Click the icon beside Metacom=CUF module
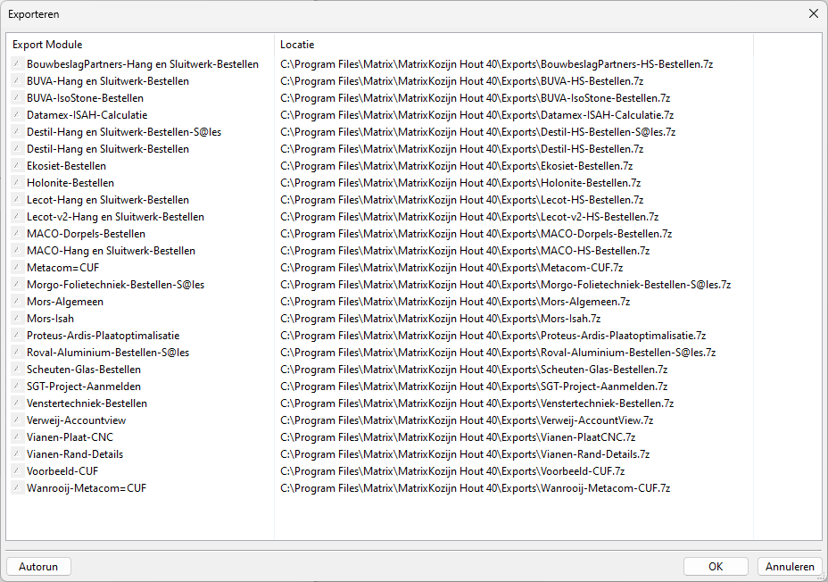The height and width of the screenshot is (582, 828). 18,267
